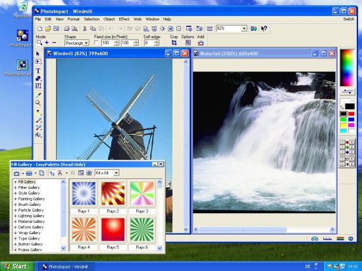362x271 pixels.
Task: Click the subtract-from-selection minus mode
Action: pos(54,43)
